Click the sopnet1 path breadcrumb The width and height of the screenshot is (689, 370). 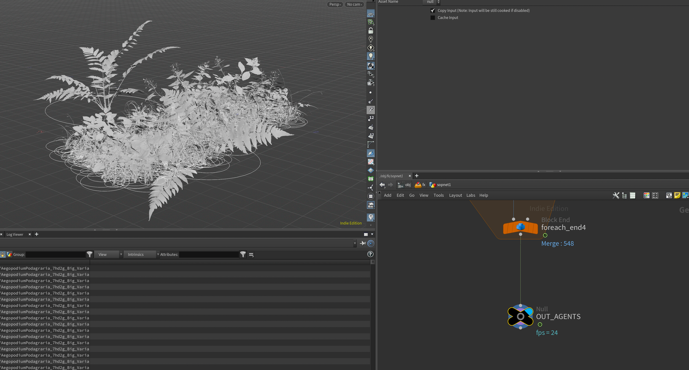pos(443,185)
